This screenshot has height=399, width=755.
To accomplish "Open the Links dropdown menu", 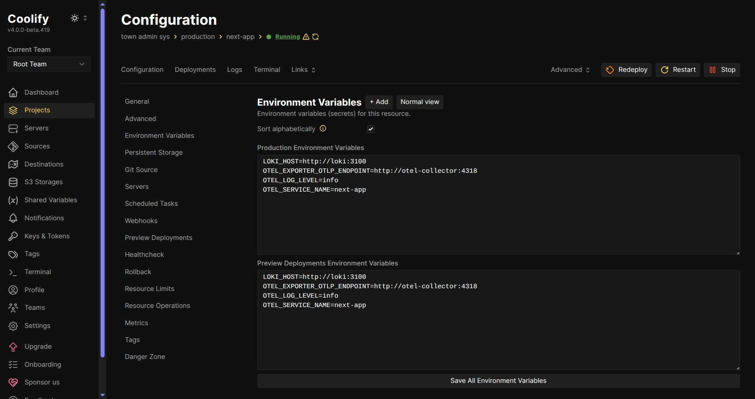I will 303,70.
